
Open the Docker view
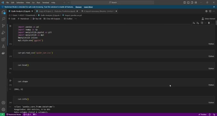[x=3, y=53]
